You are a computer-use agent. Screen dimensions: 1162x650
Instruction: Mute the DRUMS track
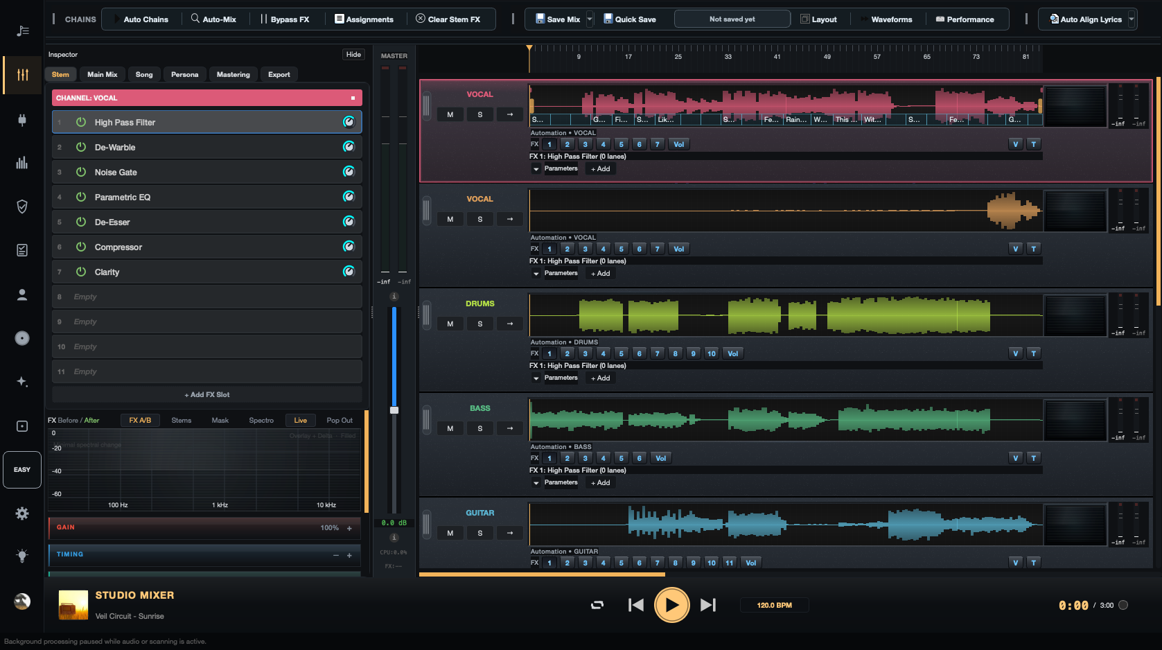point(450,324)
